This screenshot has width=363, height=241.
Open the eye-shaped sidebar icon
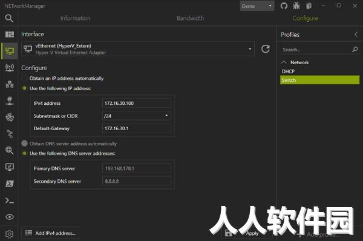coord(10,217)
